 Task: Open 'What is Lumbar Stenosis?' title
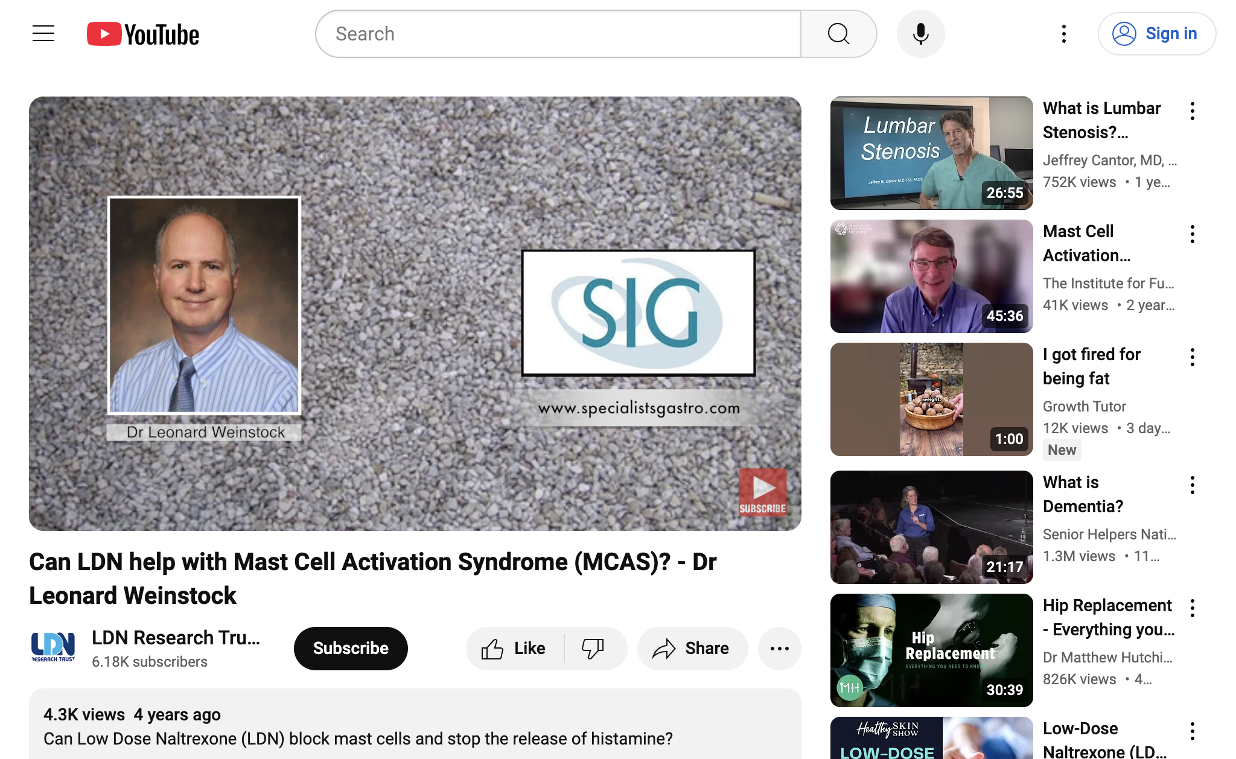pyautogui.click(x=1101, y=120)
